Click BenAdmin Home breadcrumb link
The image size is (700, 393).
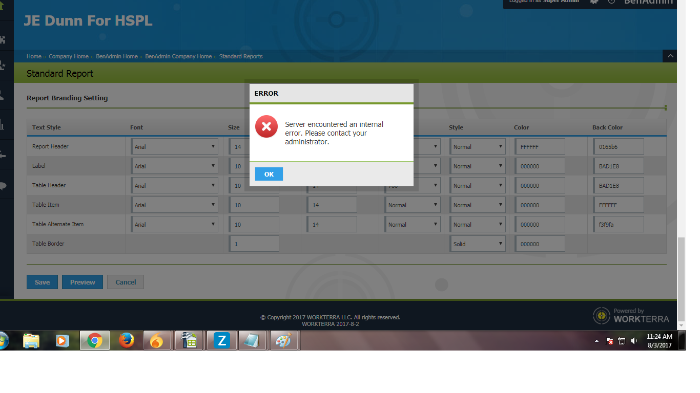(x=116, y=56)
